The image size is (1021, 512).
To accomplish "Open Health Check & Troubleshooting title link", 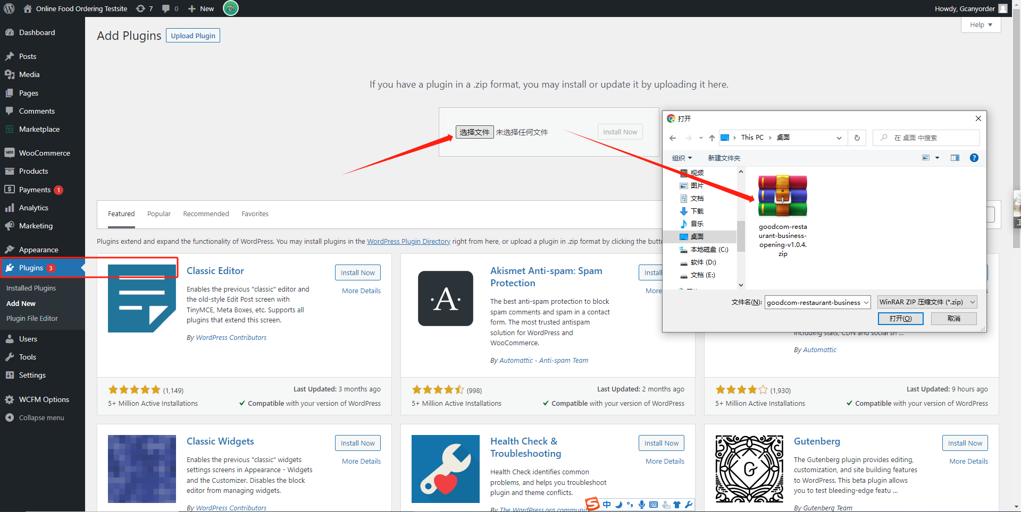I will pyautogui.click(x=525, y=447).
